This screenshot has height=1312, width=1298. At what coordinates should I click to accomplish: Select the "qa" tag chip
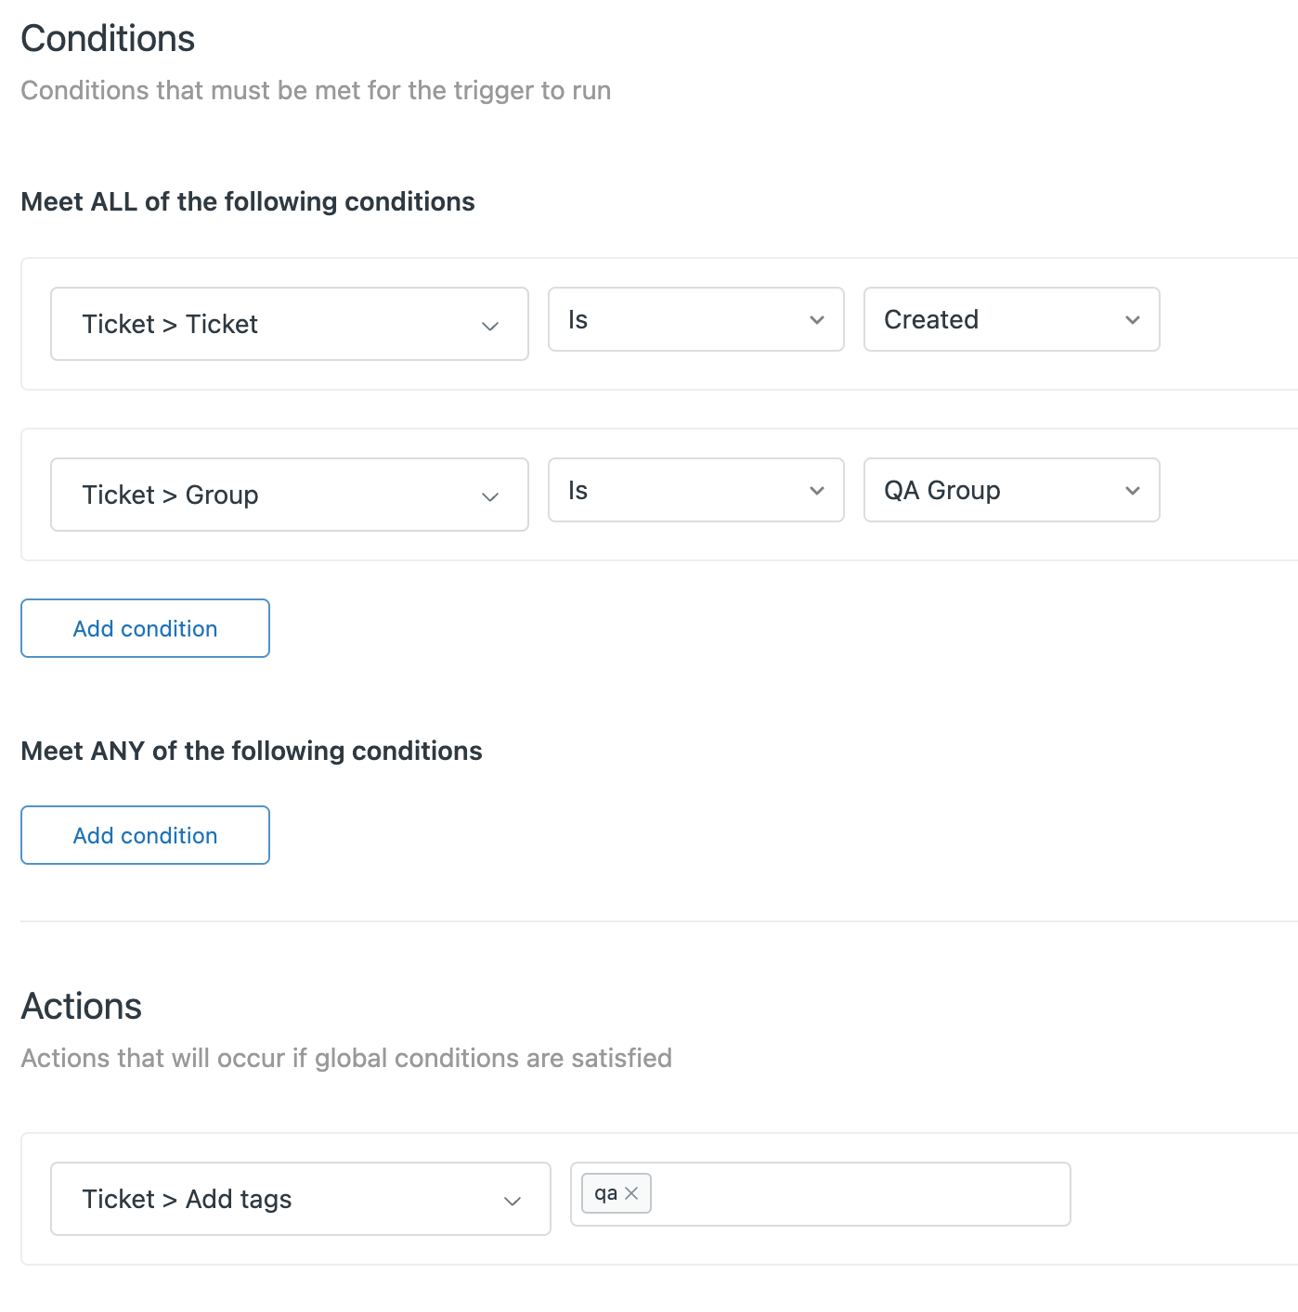[x=605, y=1192]
